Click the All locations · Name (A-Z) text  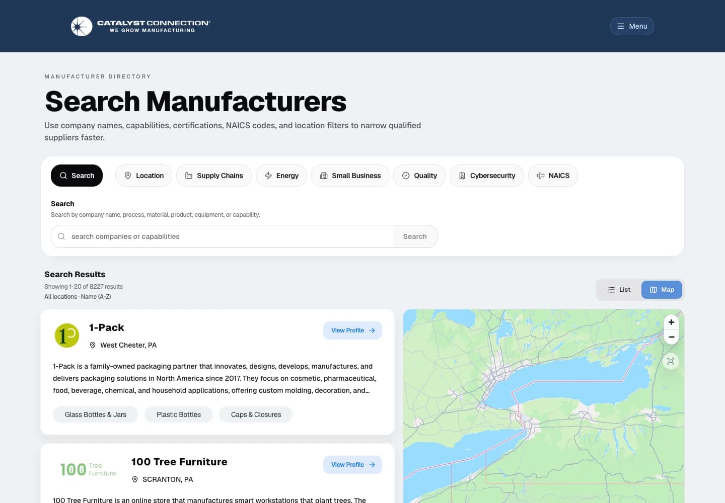pyautogui.click(x=78, y=297)
